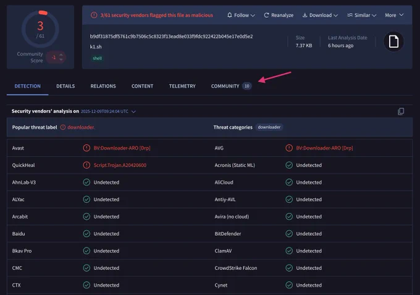Upvote the community score
This screenshot has height=295, width=420.
click(x=61, y=55)
